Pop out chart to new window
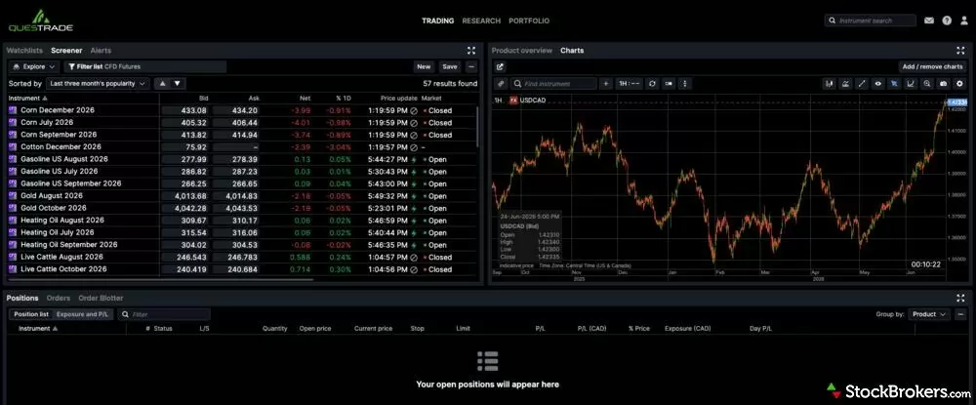This screenshot has width=976, height=405. click(501, 66)
